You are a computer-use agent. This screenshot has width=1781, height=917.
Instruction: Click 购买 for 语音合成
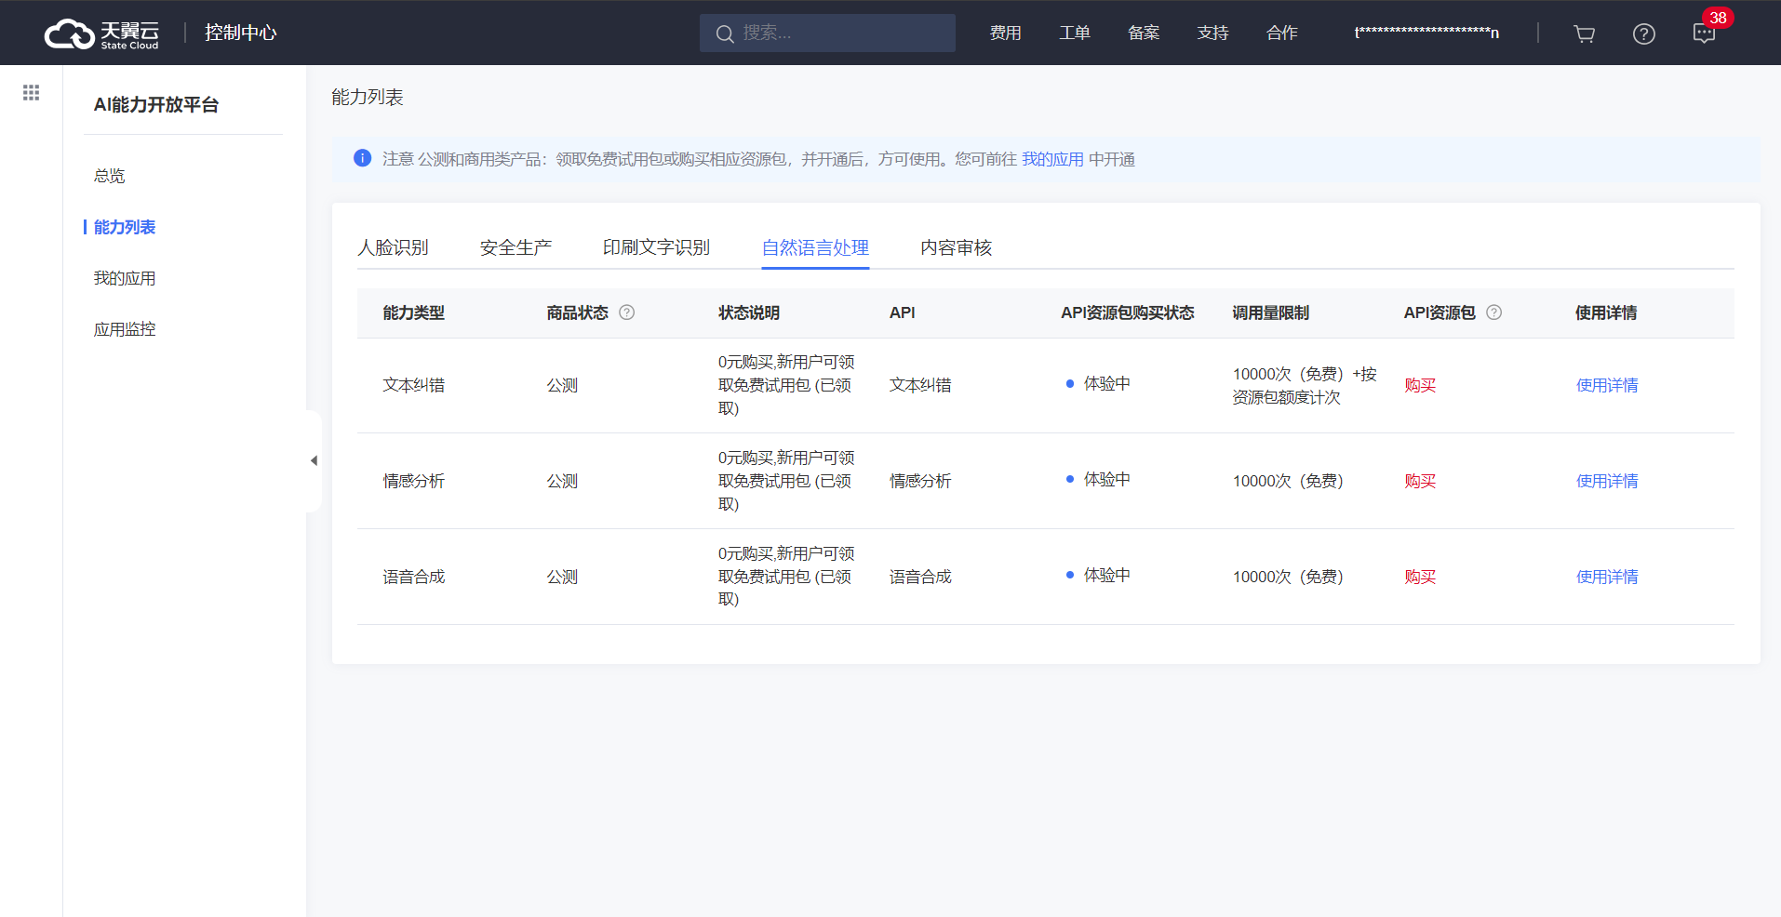(x=1420, y=577)
